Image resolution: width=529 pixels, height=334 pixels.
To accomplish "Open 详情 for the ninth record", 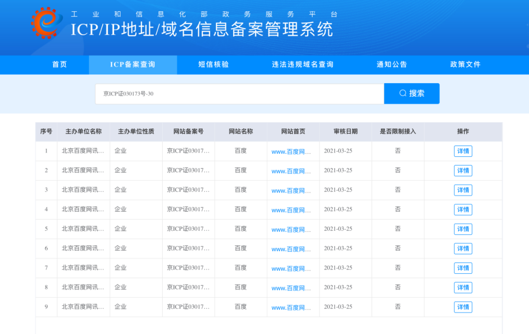I will click(463, 307).
